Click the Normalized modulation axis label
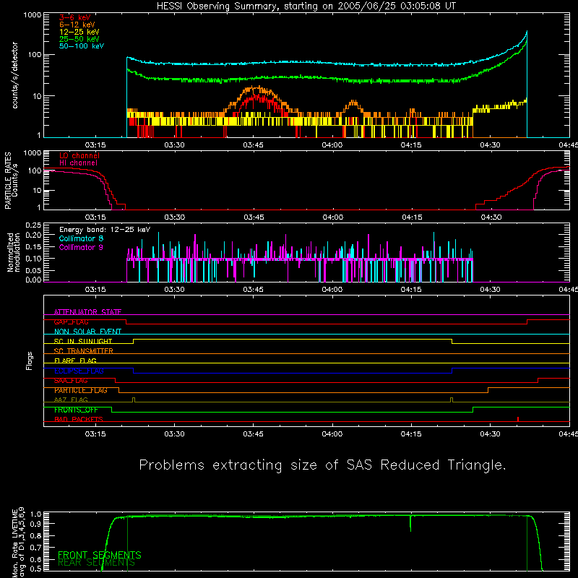578x578 pixels. tap(14, 252)
